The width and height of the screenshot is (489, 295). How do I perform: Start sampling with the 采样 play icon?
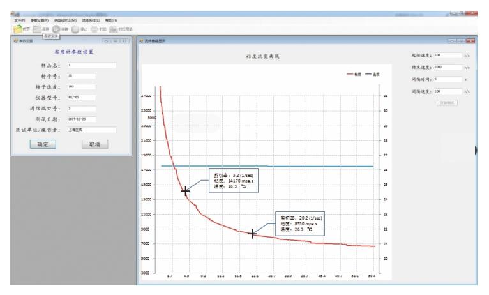pyautogui.click(x=56, y=29)
